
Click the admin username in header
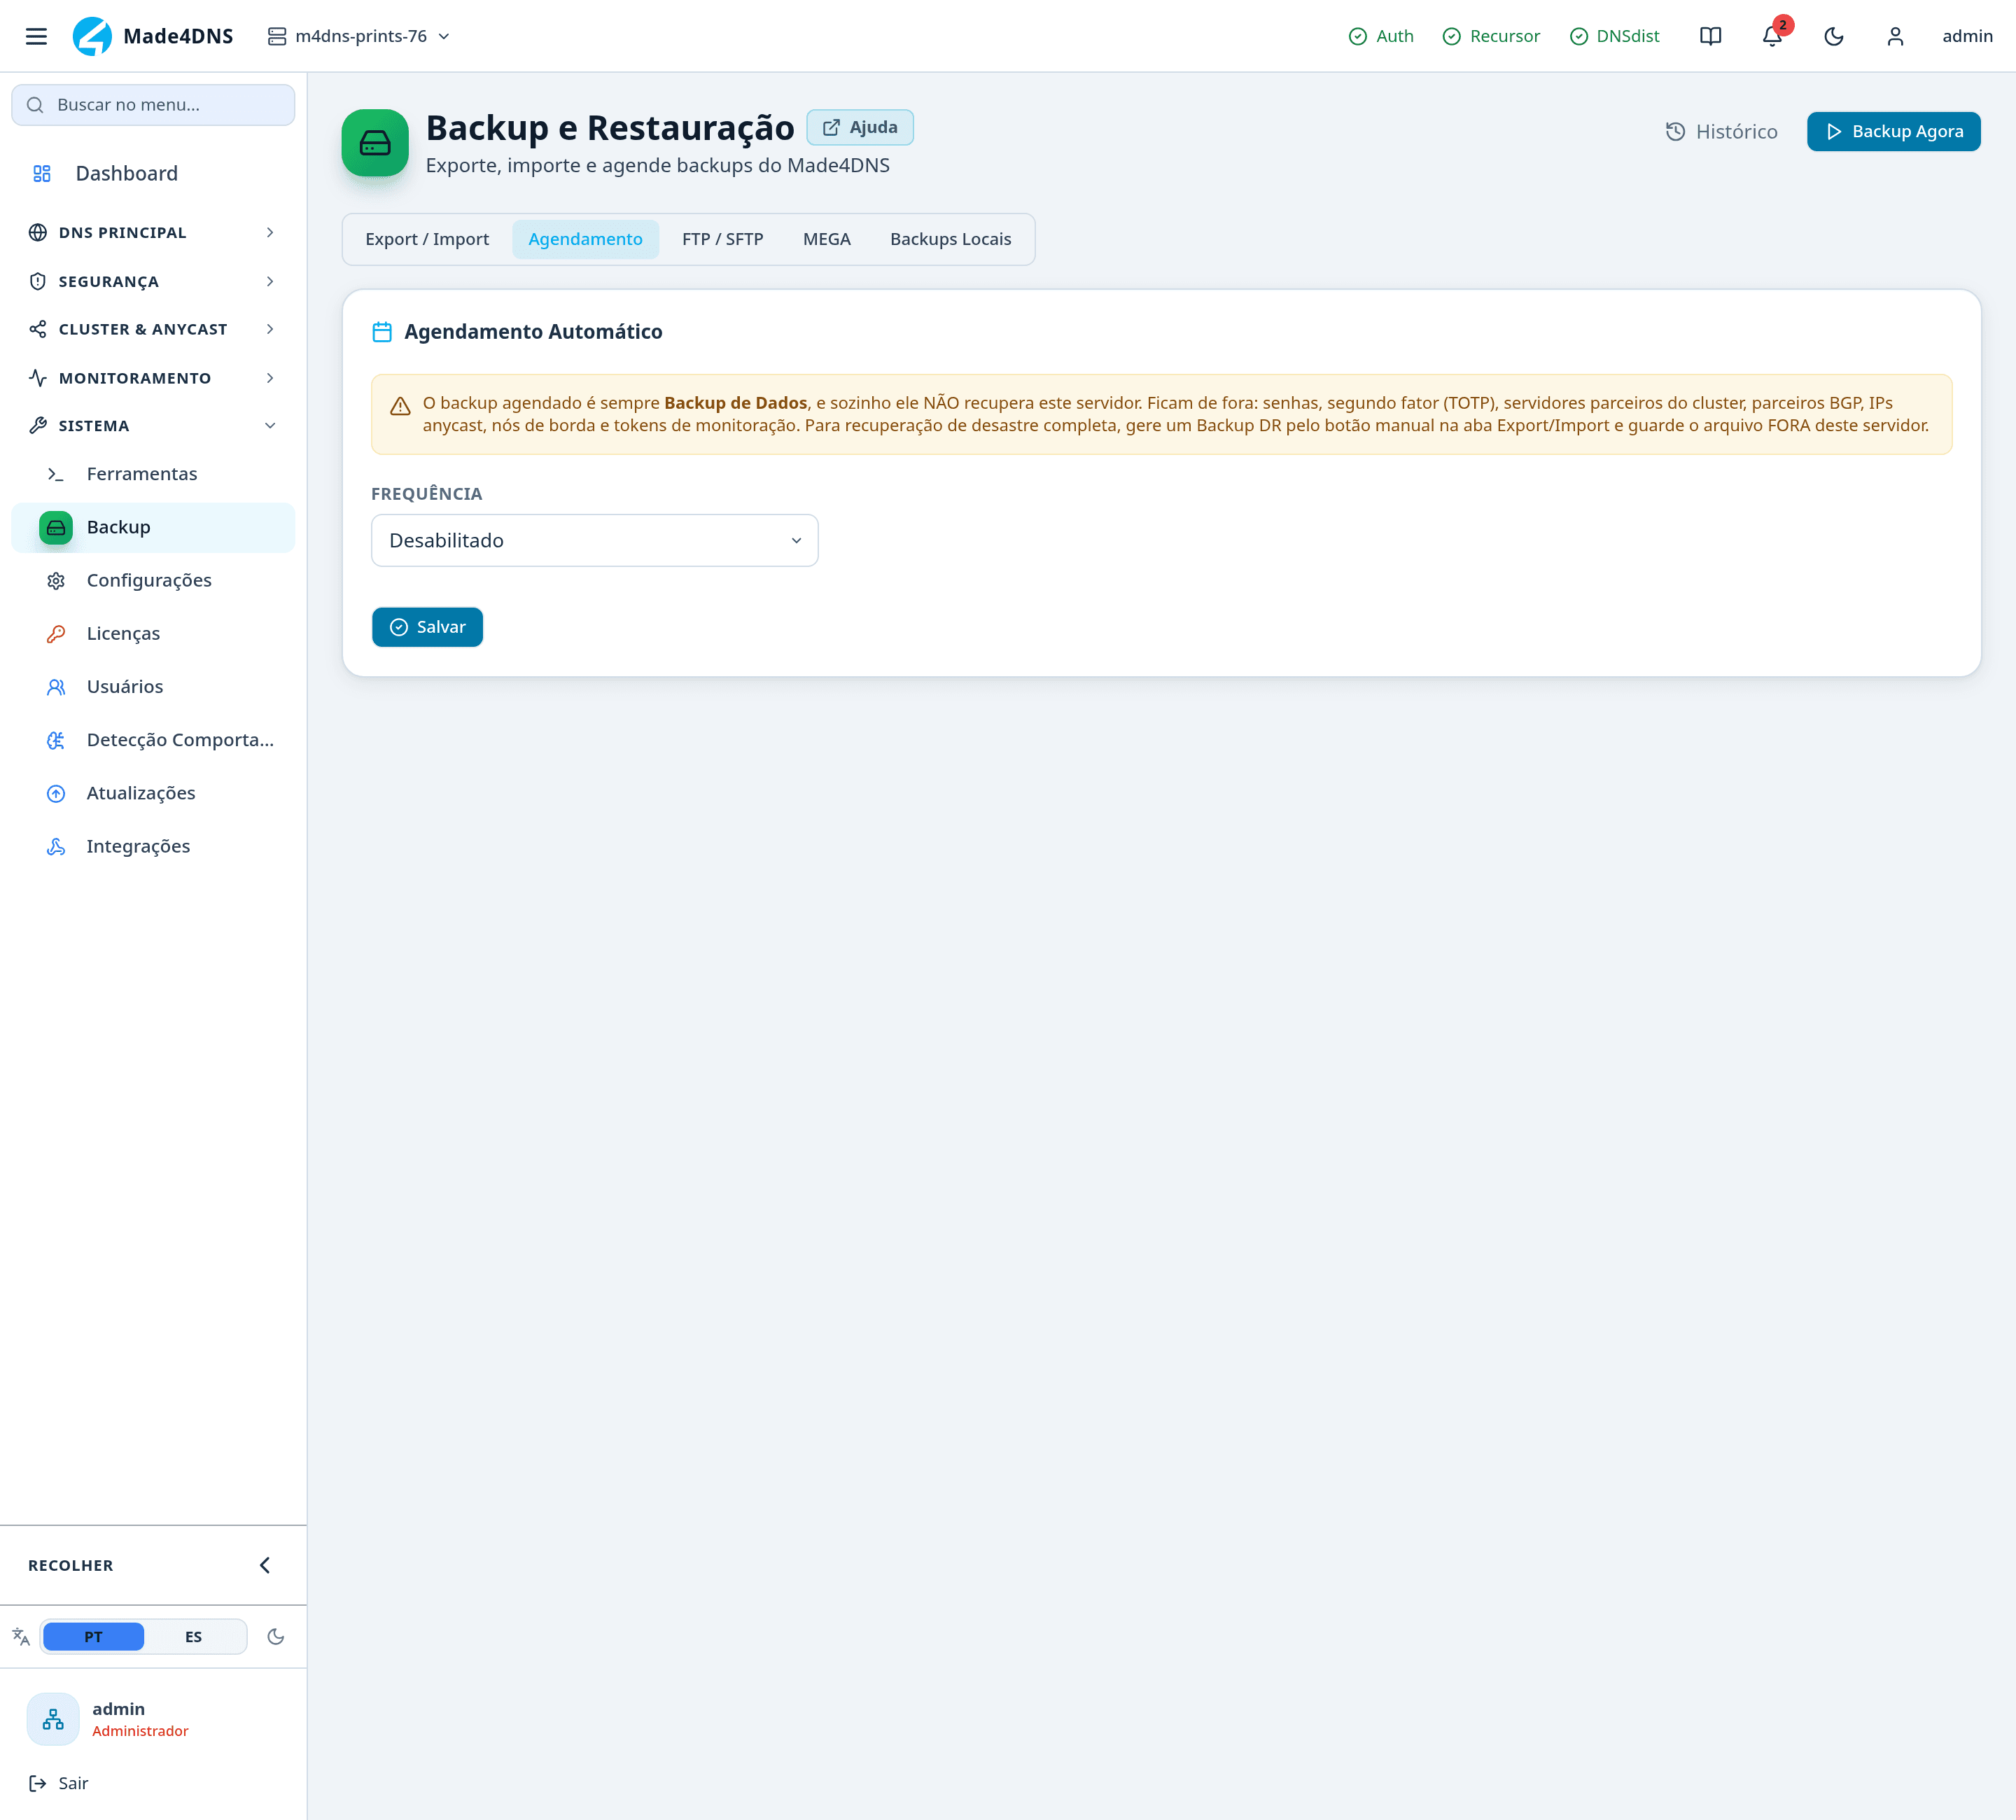pos(1967,36)
